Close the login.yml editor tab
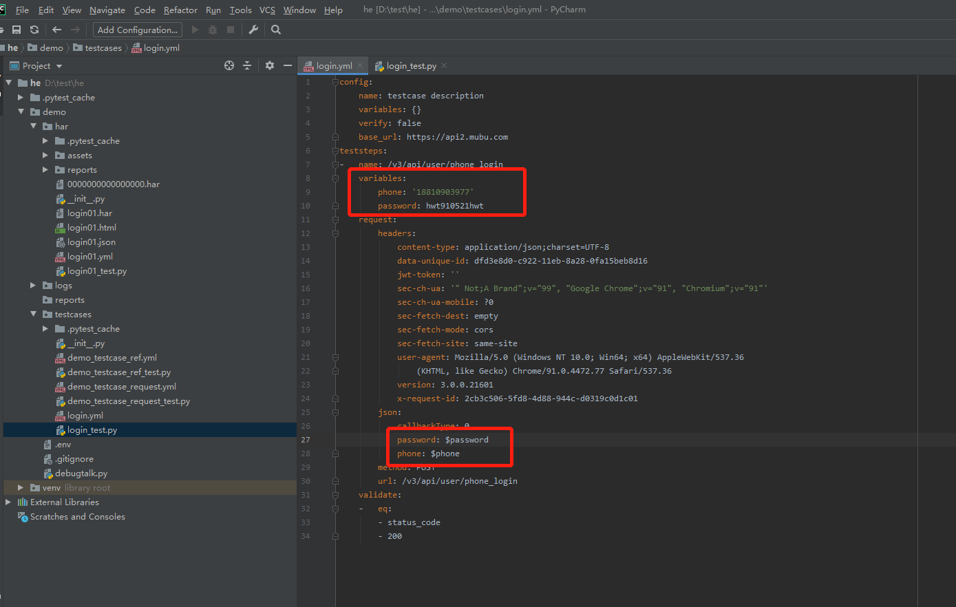The height and width of the screenshot is (607, 956). [360, 65]
